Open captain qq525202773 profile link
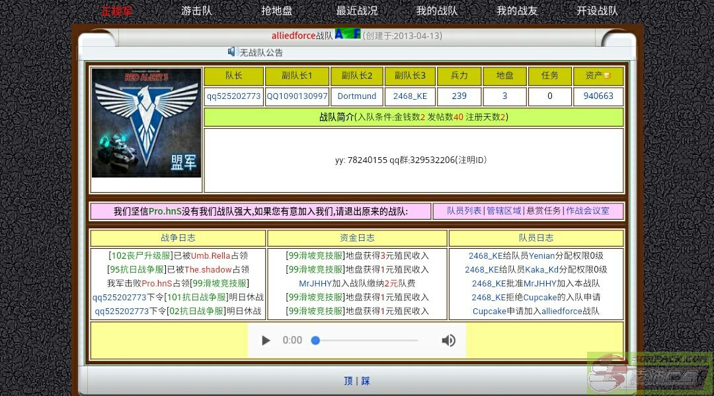 (x=233, y=96)
